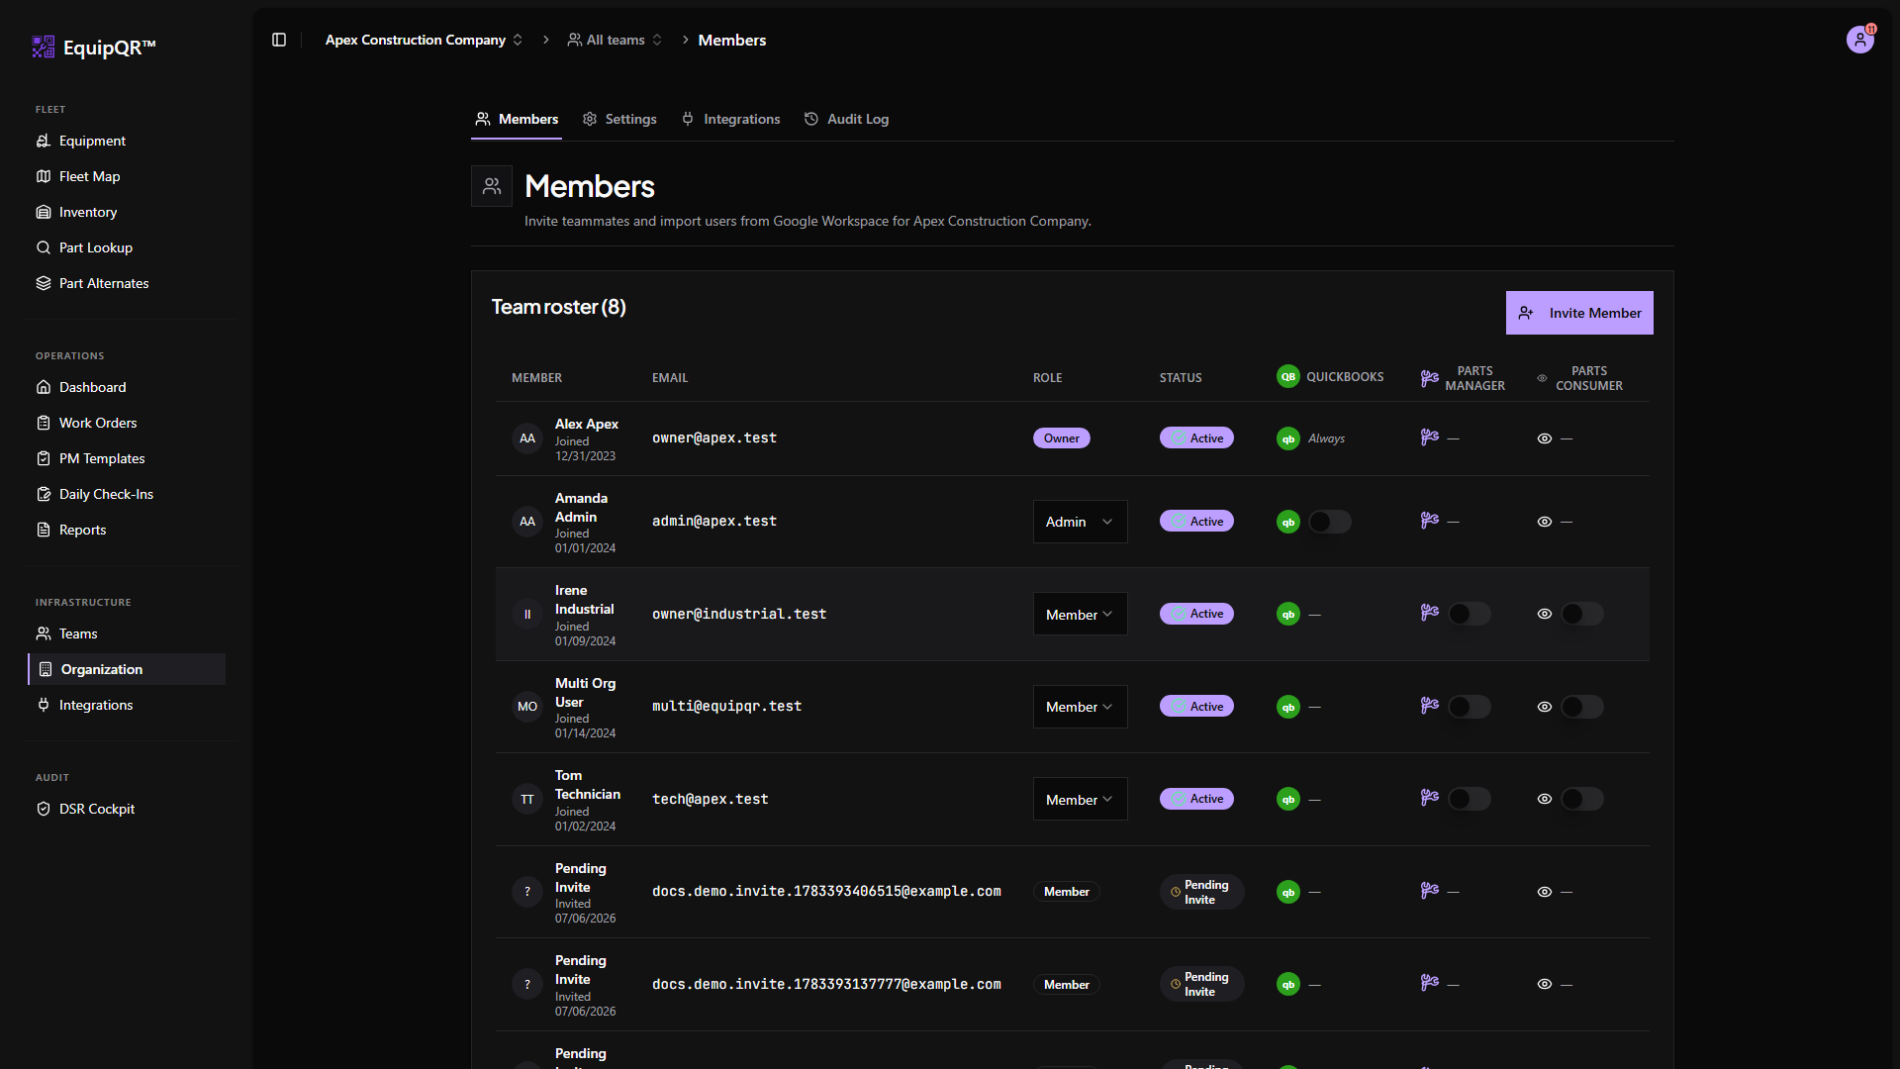This screenshot has height=1069, width=1900.
Task: Click the Active status badge for Tom Technician
Action: [x=1196, y=799]
